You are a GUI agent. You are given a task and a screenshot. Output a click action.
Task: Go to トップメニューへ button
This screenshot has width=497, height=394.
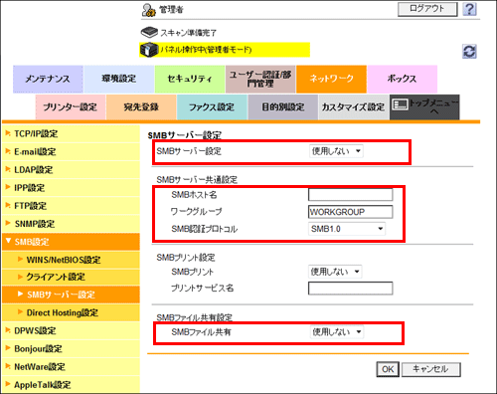[x=424, y=107]
